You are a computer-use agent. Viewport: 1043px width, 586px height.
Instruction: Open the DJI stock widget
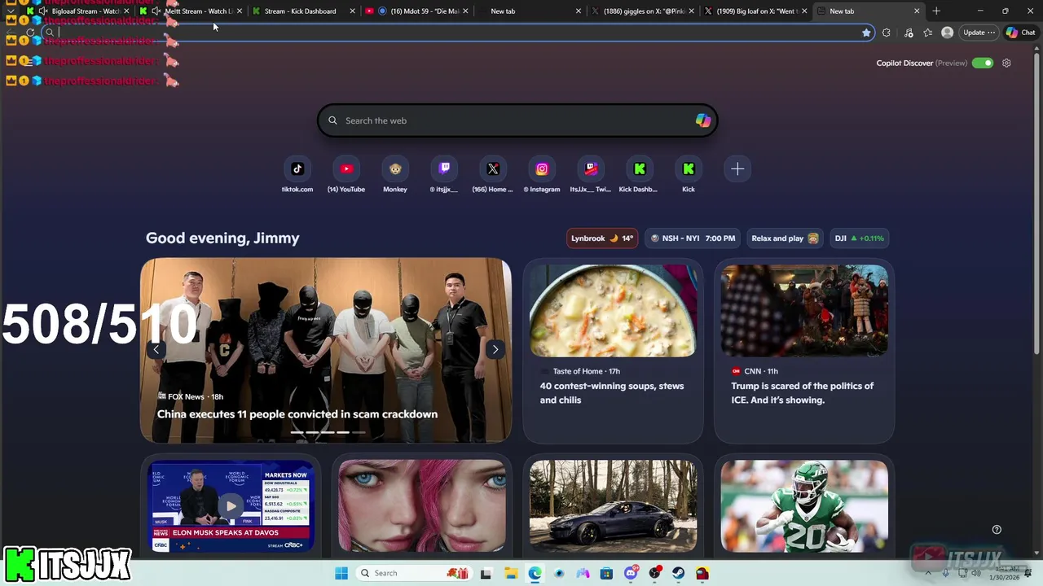coord(859,238)
